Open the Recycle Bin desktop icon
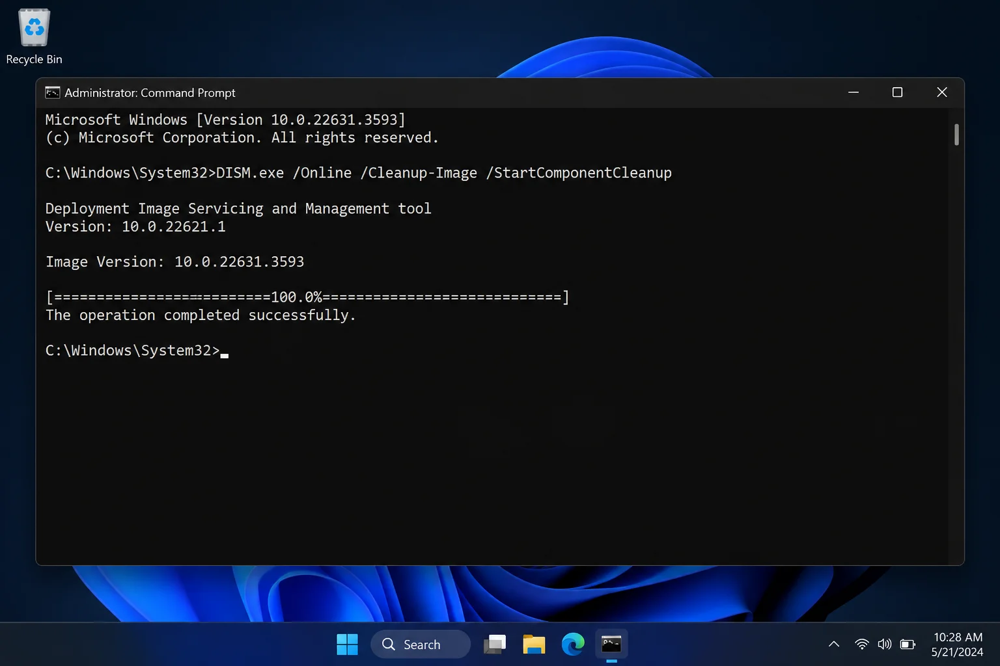The height and width of the screenshot is (666, 1000). point(34,37)
